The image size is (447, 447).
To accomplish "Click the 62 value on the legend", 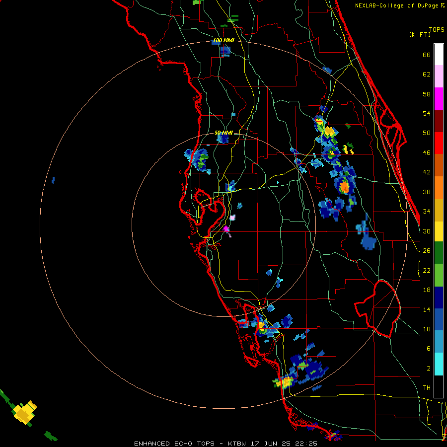I will coord(427,74).
